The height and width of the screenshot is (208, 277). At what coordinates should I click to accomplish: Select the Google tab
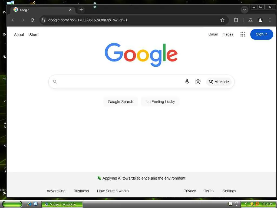43,10
